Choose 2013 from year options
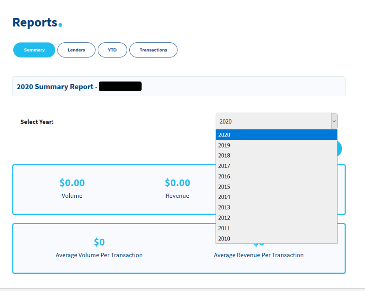365x291 pixels. [x=276, y=207]
